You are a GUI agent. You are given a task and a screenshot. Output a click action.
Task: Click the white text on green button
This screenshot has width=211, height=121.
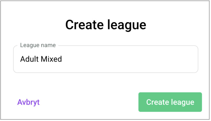coord(170,102)
